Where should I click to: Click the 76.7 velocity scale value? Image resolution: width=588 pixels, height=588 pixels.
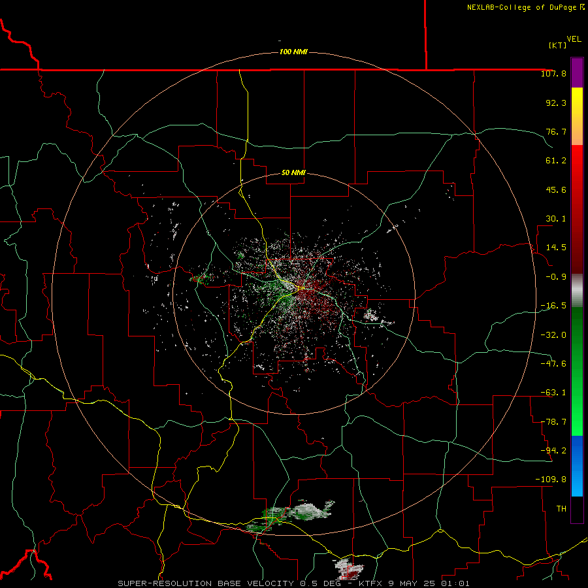tap(556, 131)
